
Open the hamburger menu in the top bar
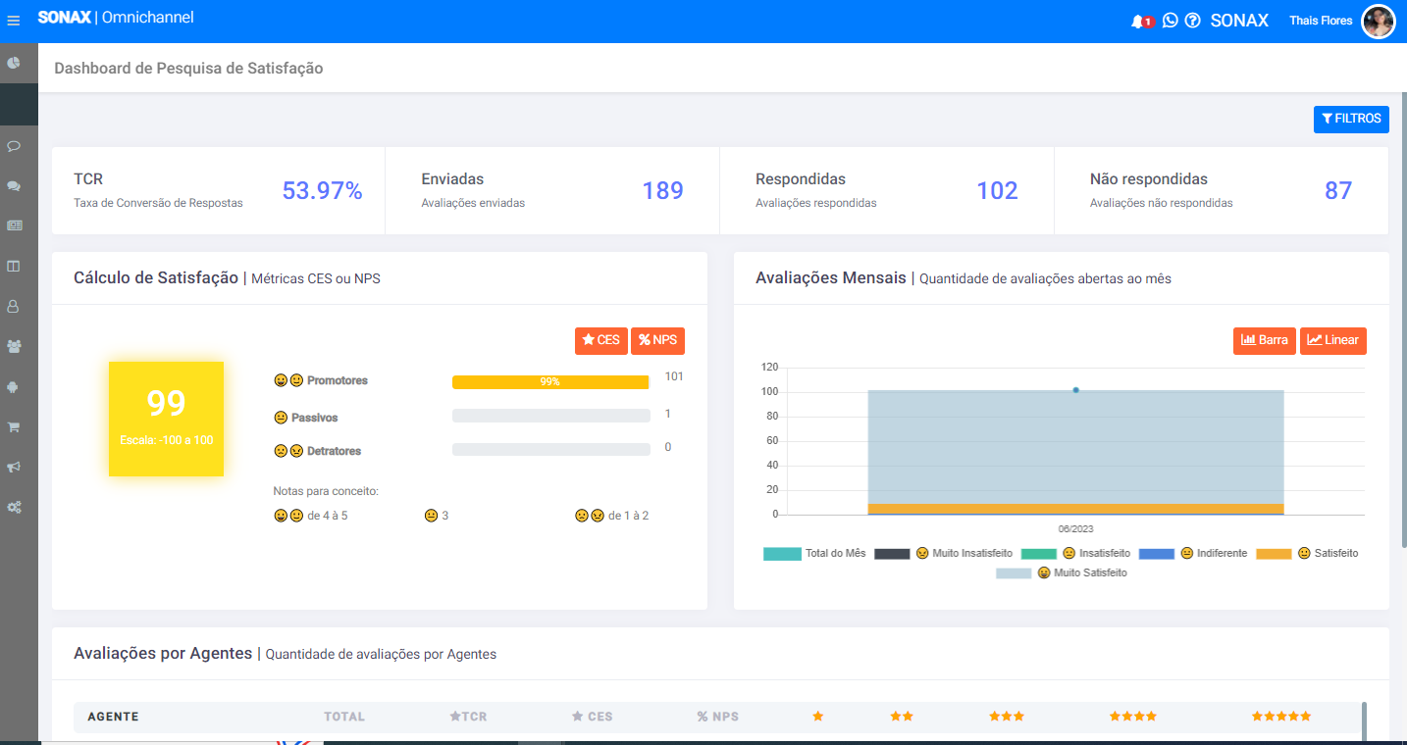point(14,21)
